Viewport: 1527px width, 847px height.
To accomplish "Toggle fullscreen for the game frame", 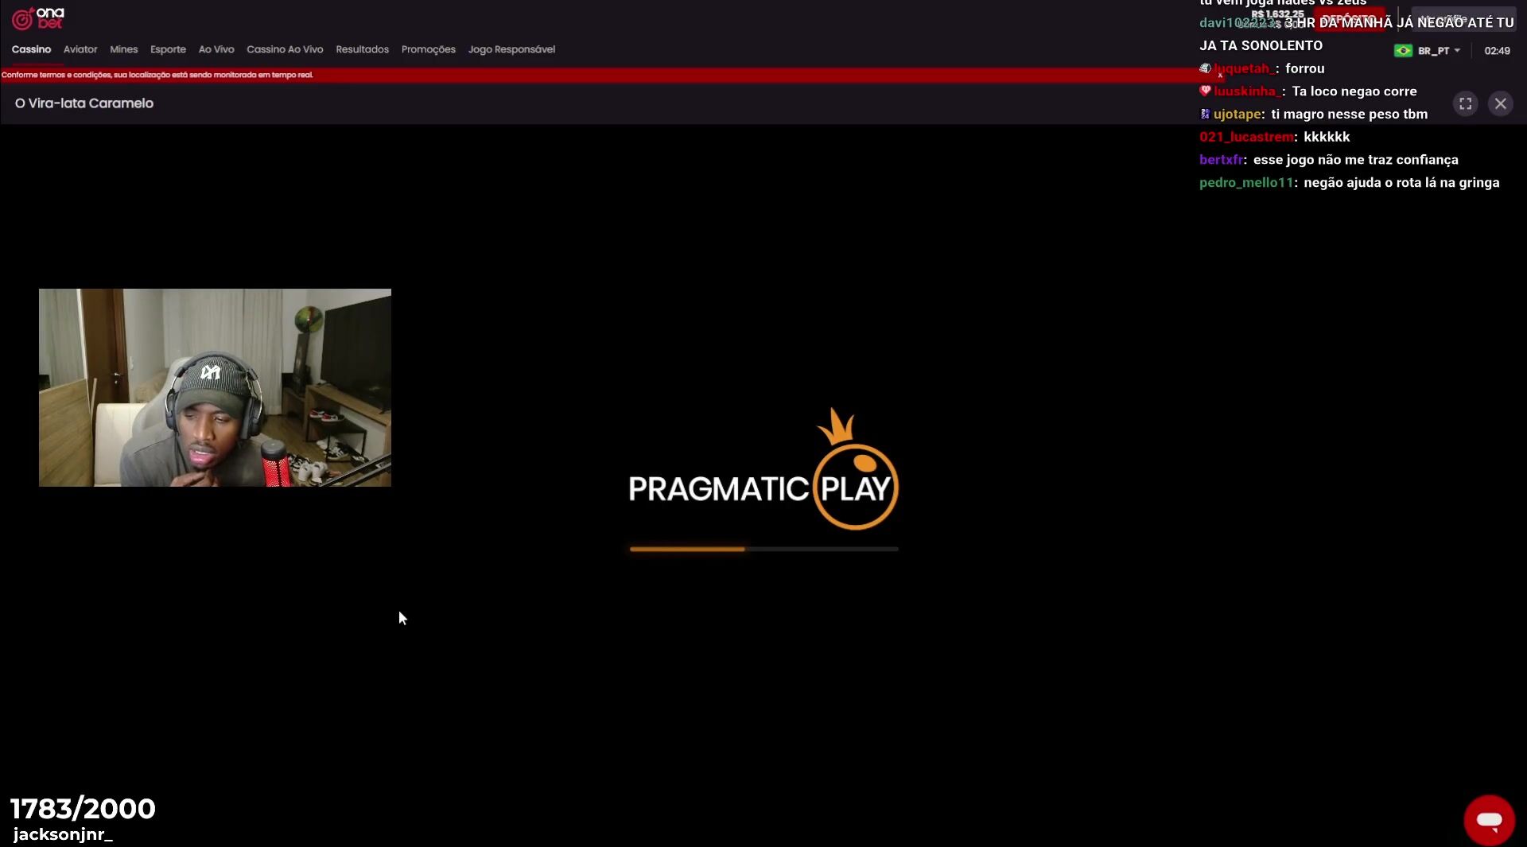I will click(x=1465, y=103).
